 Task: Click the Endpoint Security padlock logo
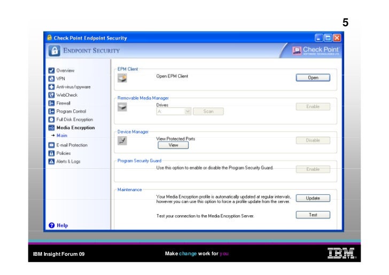tap(55, 51)
